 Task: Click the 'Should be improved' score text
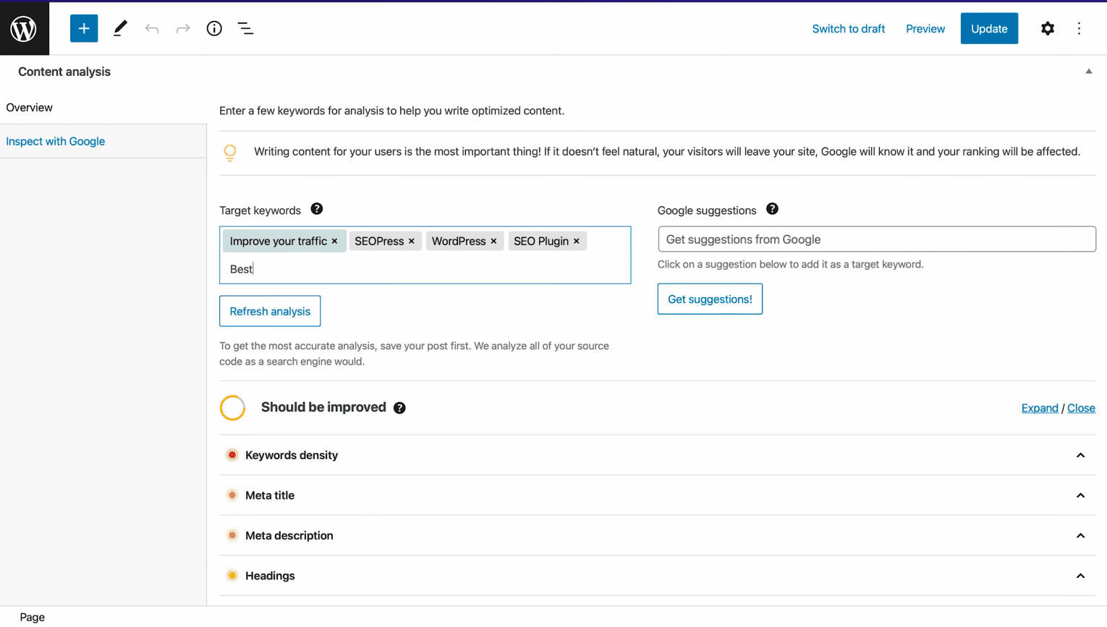coord(323,407)
